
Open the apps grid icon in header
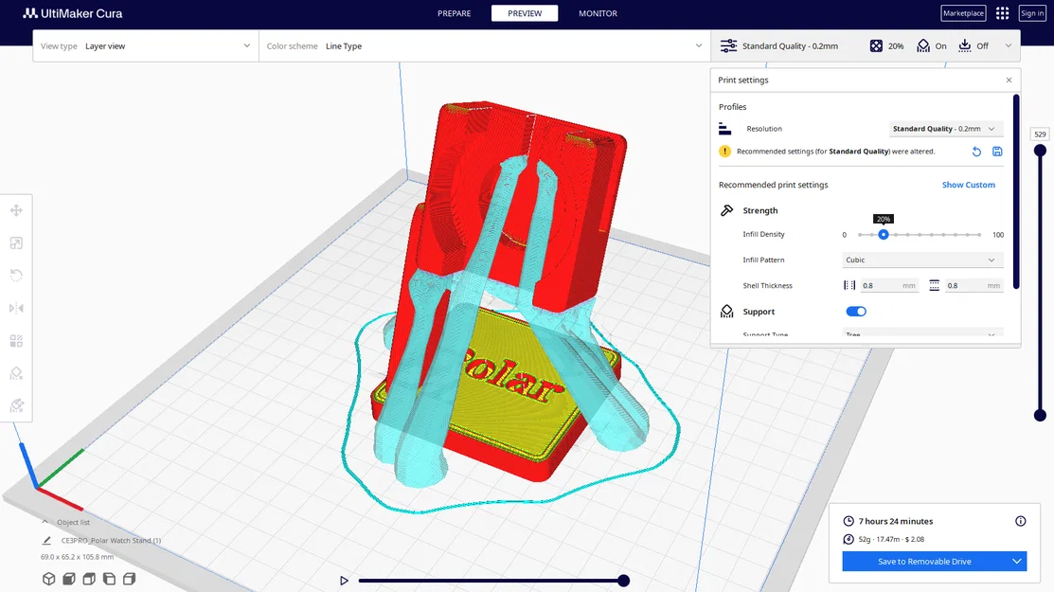(x=1002, y=13)
